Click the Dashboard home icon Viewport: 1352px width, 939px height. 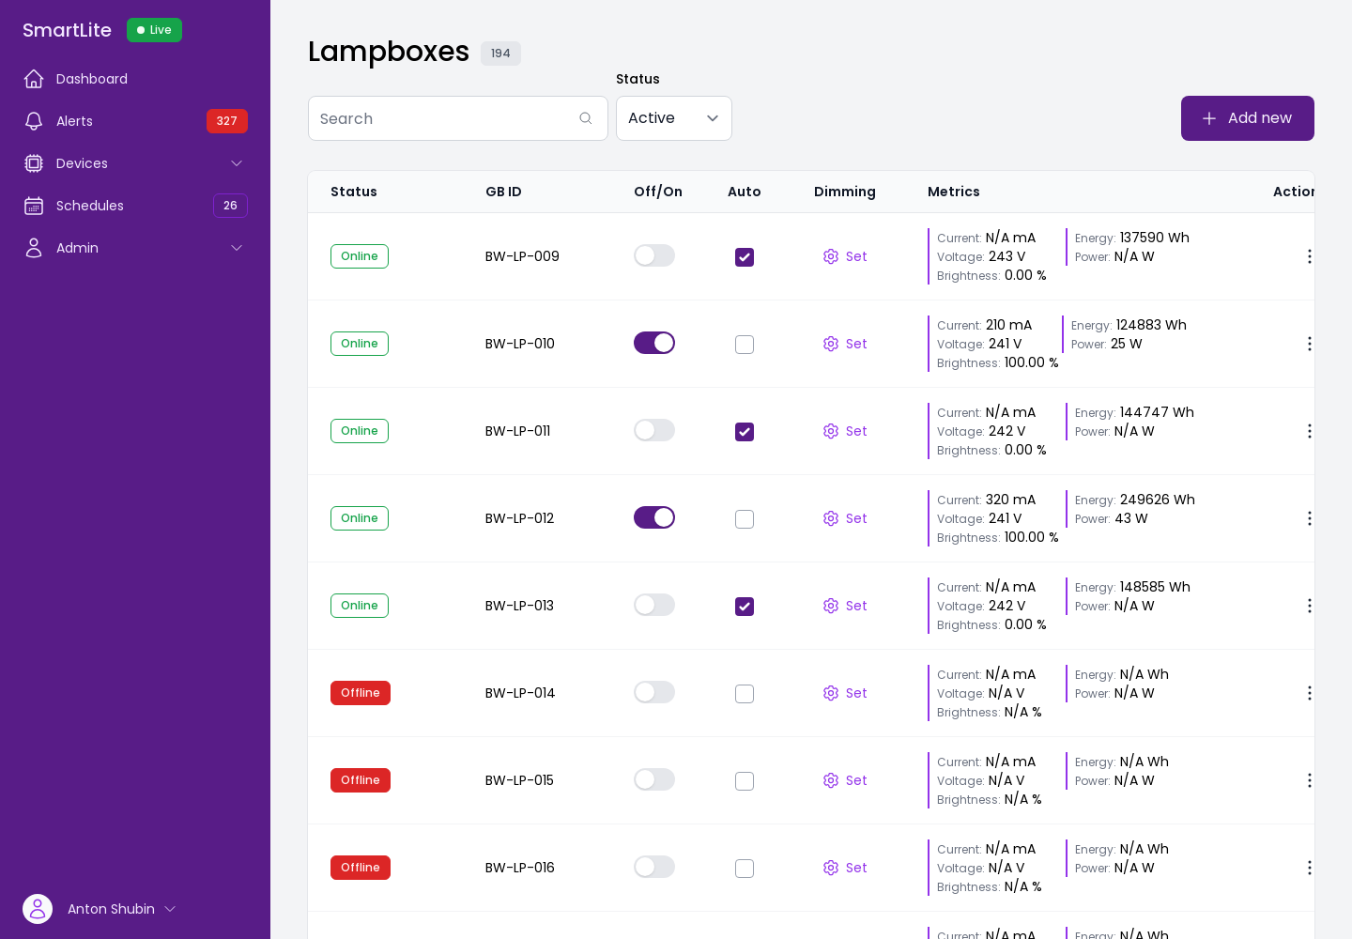pyautogui.click(x=34, y=79)
